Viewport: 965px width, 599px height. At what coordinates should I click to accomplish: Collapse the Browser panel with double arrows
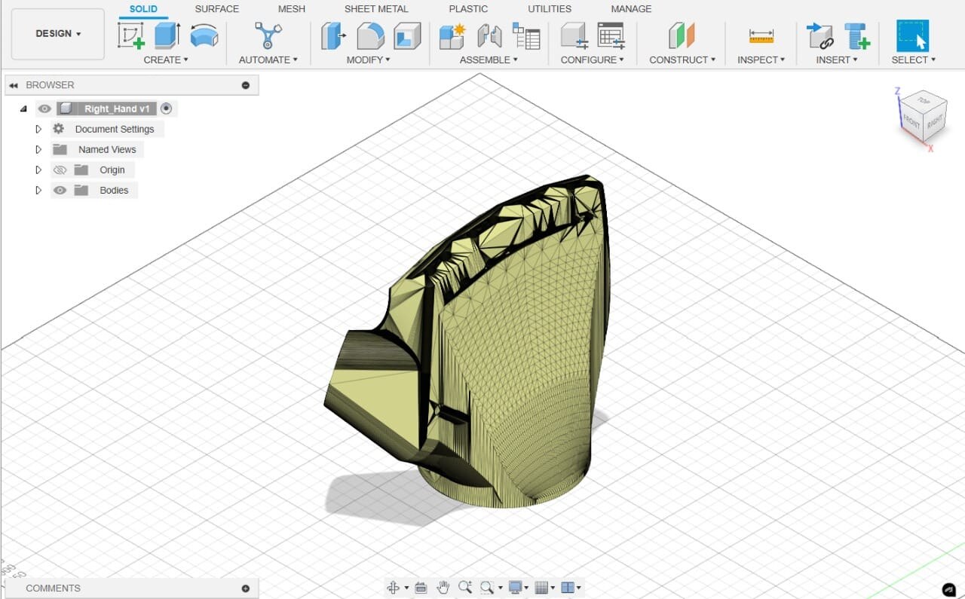[x=14, y=85]
